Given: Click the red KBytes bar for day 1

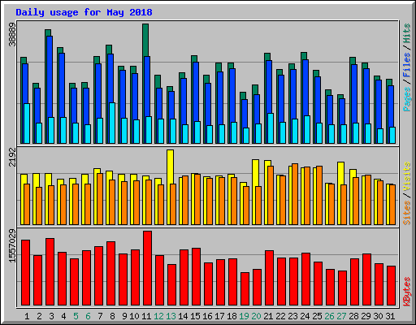Looking at the screenshot, I should [x=25, y=272].
